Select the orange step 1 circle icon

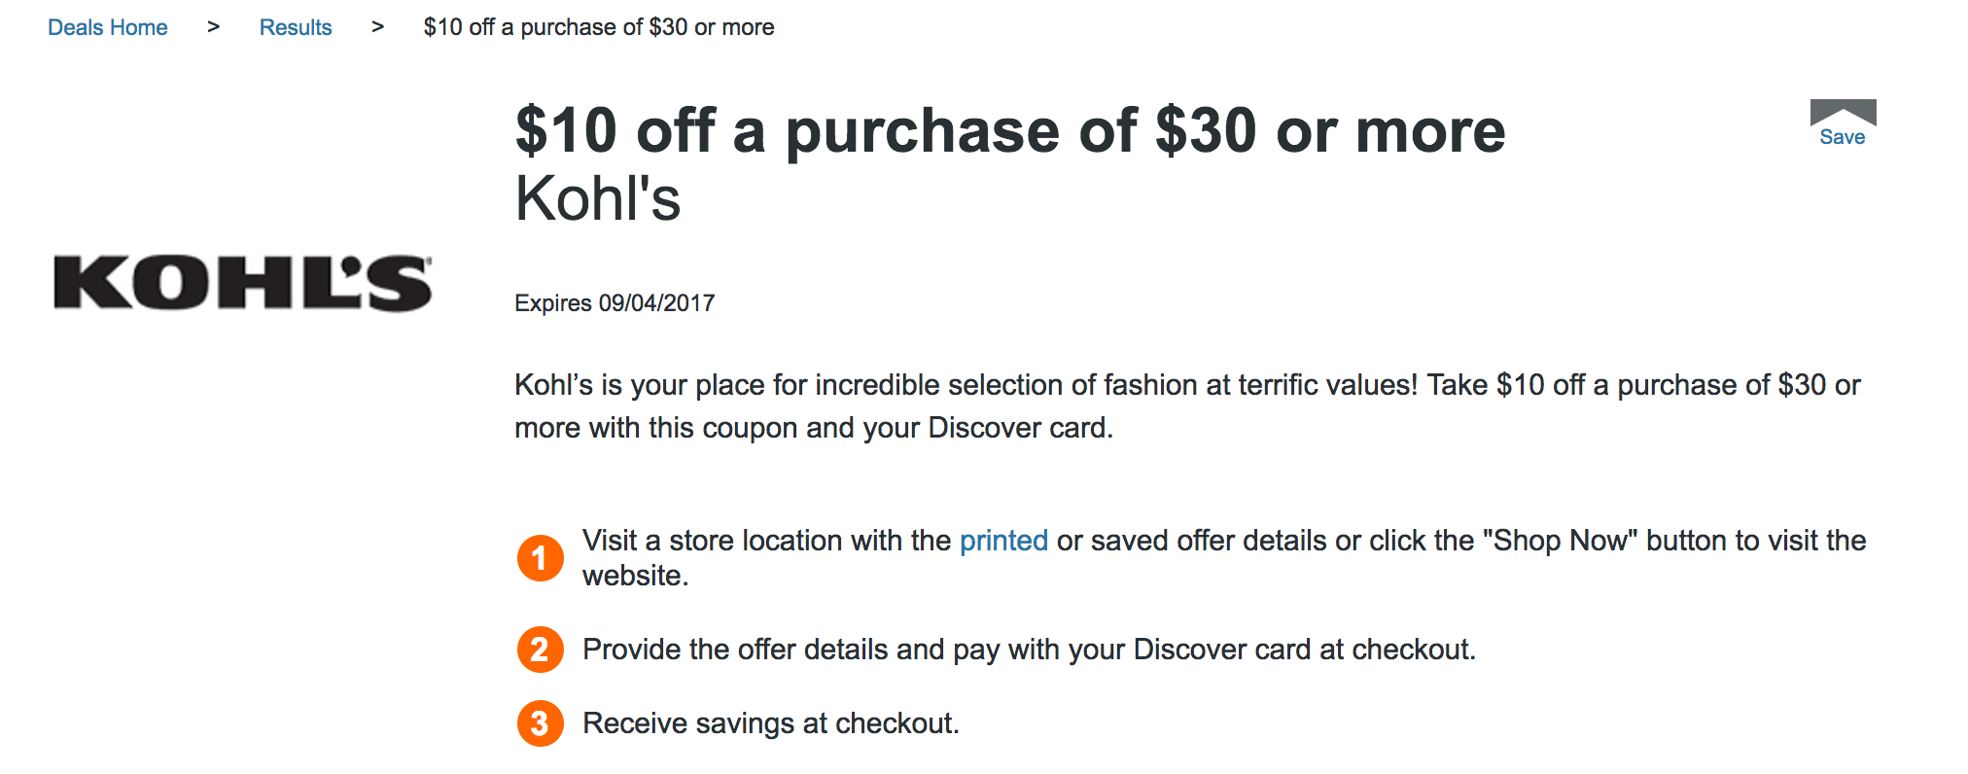[540, 558]
